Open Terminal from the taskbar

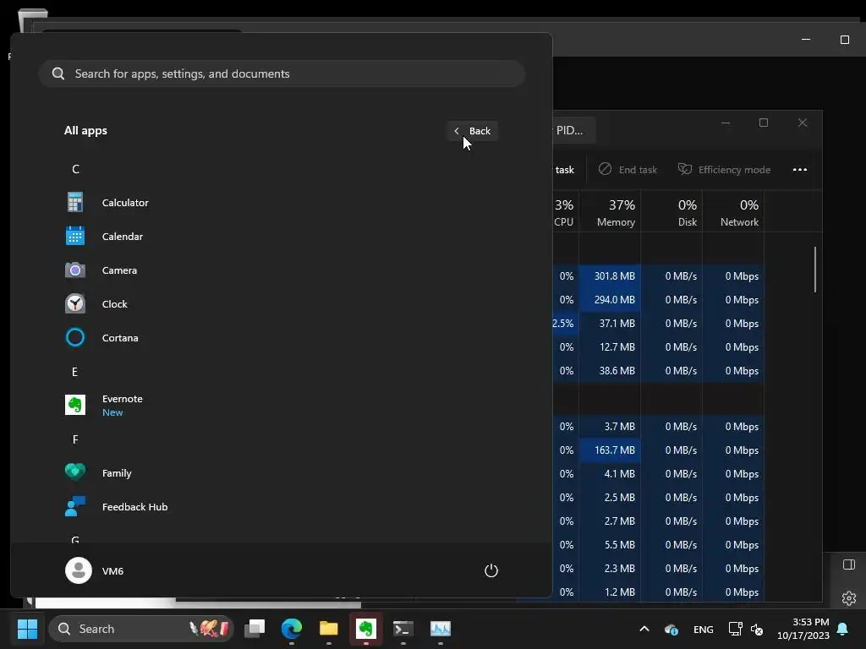point(403,629)
